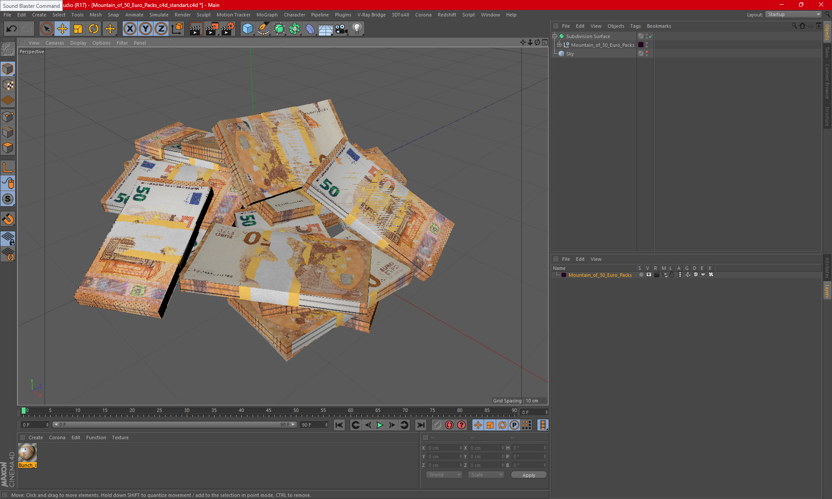The height and width of the screenshot is (499, 832).
Task: Open the Layout Startup dropdown
Action: (x=794, y=14)
